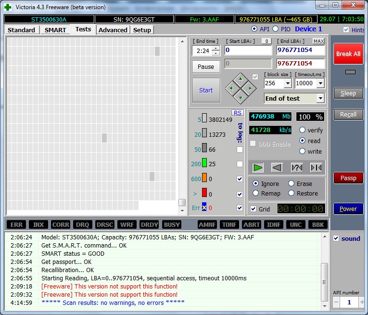The width and height of the screenshot is (368, 315).
Task: Enable the Grid checkbox
Action: pos(254,209)
